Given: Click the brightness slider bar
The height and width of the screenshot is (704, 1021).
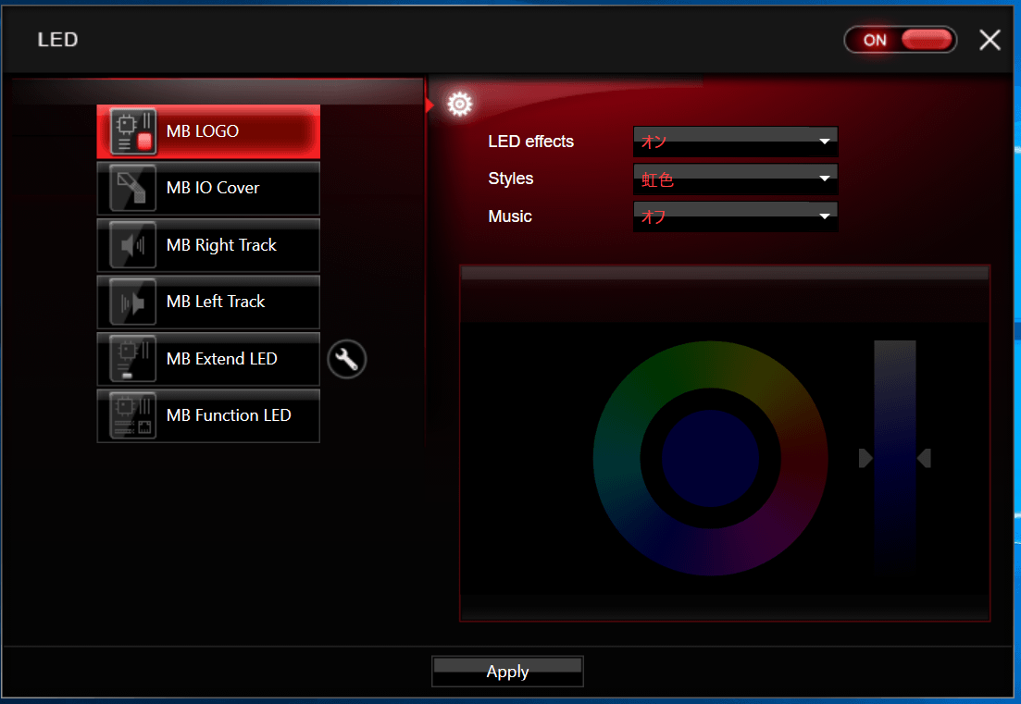Looking at the screenshot, I should pos(895,458).
